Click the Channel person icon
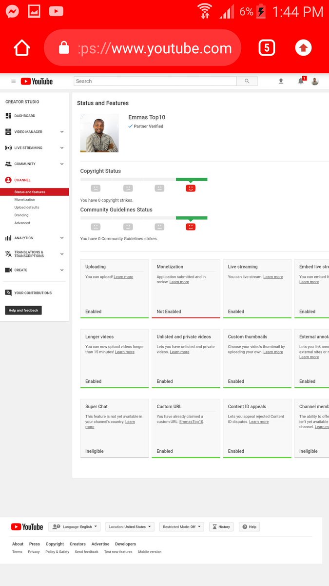329x586 pixels. [x=8, y=180]
